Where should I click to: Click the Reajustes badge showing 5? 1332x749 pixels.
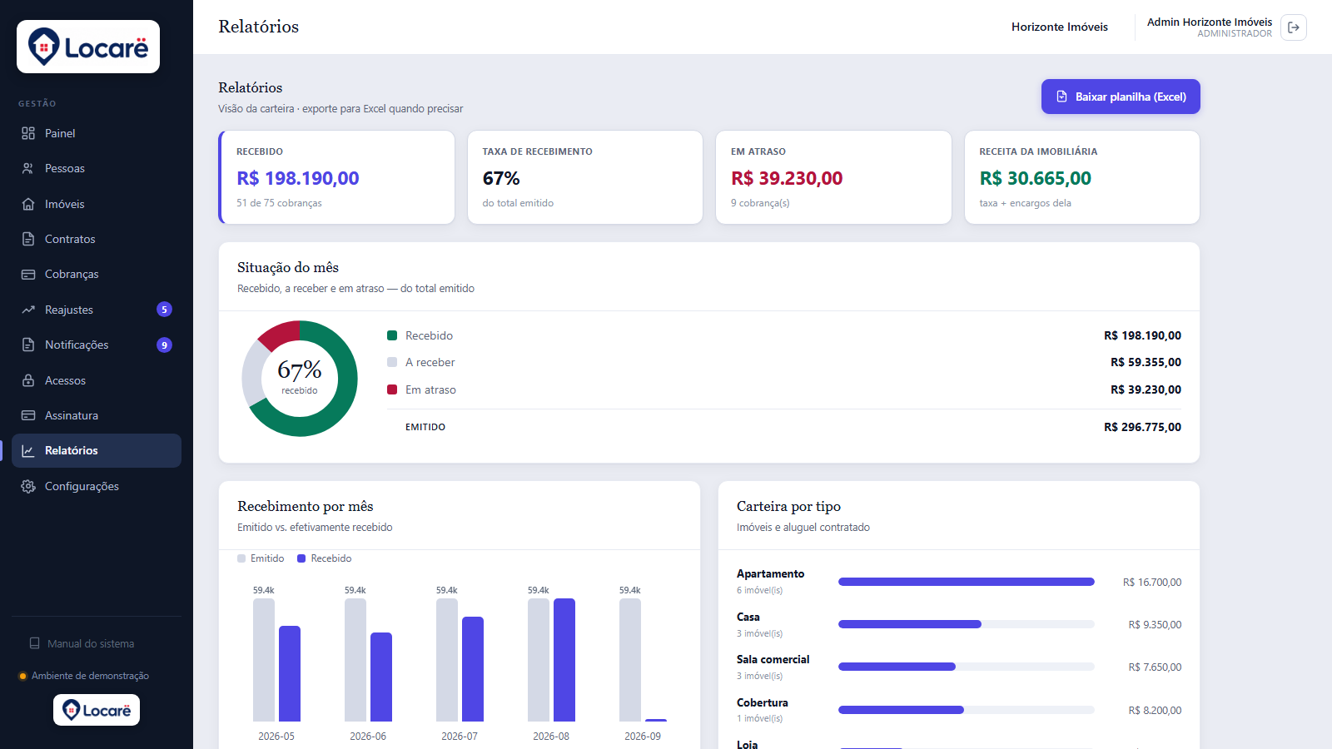pos(165,310)
